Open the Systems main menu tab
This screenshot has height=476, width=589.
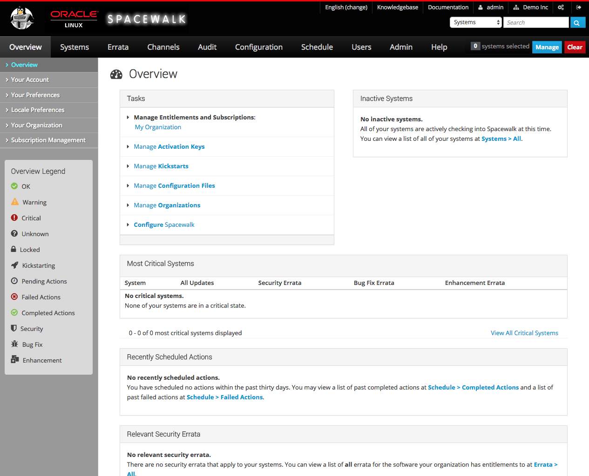[x=74, y=47]
